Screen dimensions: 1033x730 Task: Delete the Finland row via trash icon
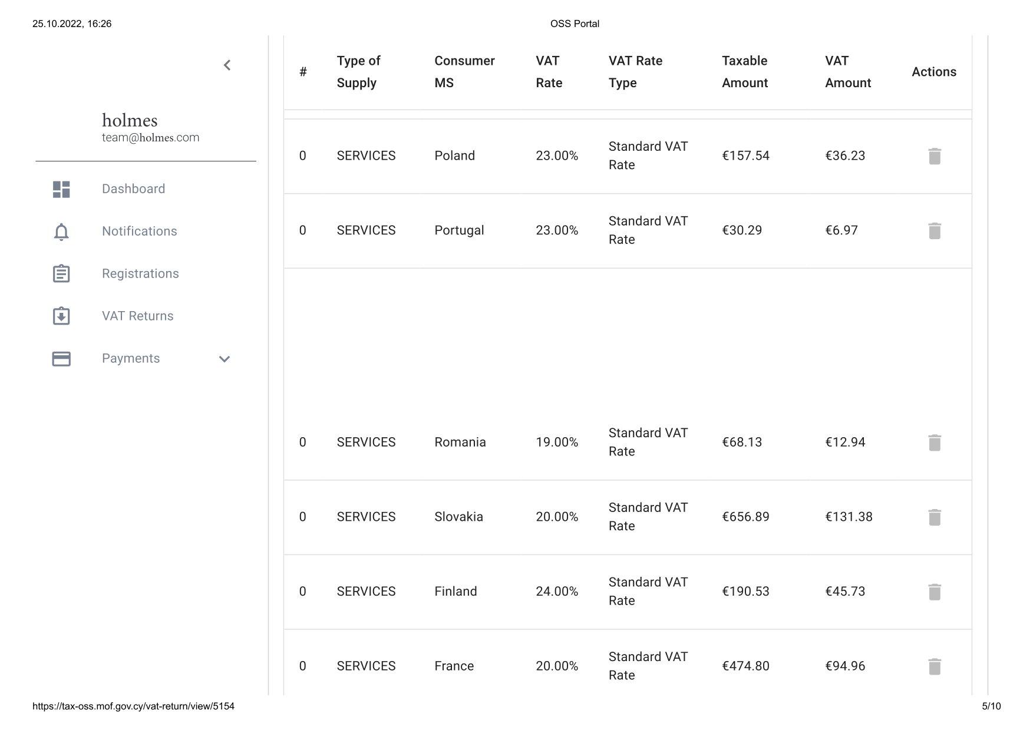[x=935, y=592]
